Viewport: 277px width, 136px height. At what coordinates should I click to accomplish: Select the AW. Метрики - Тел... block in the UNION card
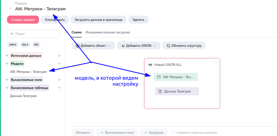(176, 77)
